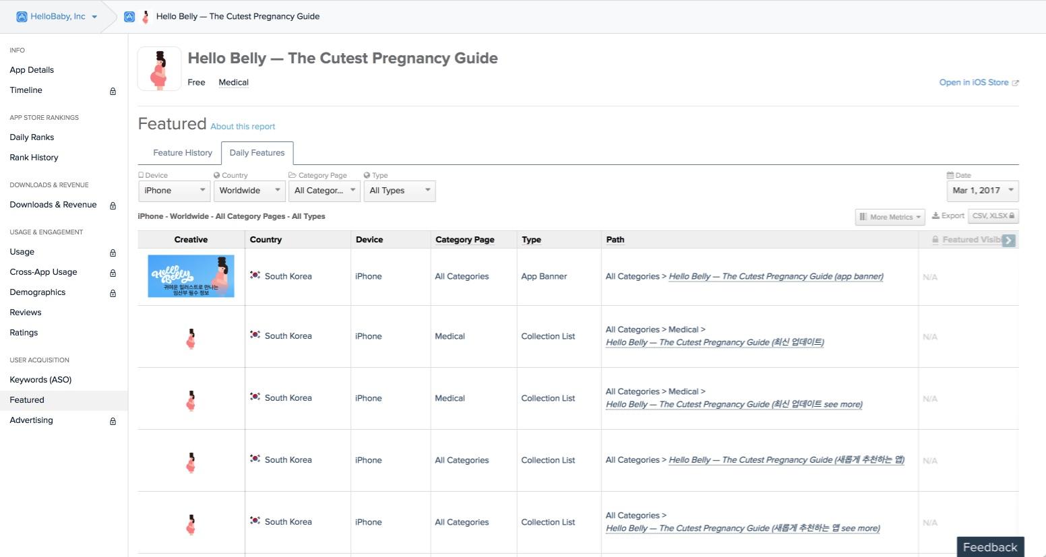Sort by the Path column header
The width and height of the screenshot is (1046, 557).
click(615, 240)
